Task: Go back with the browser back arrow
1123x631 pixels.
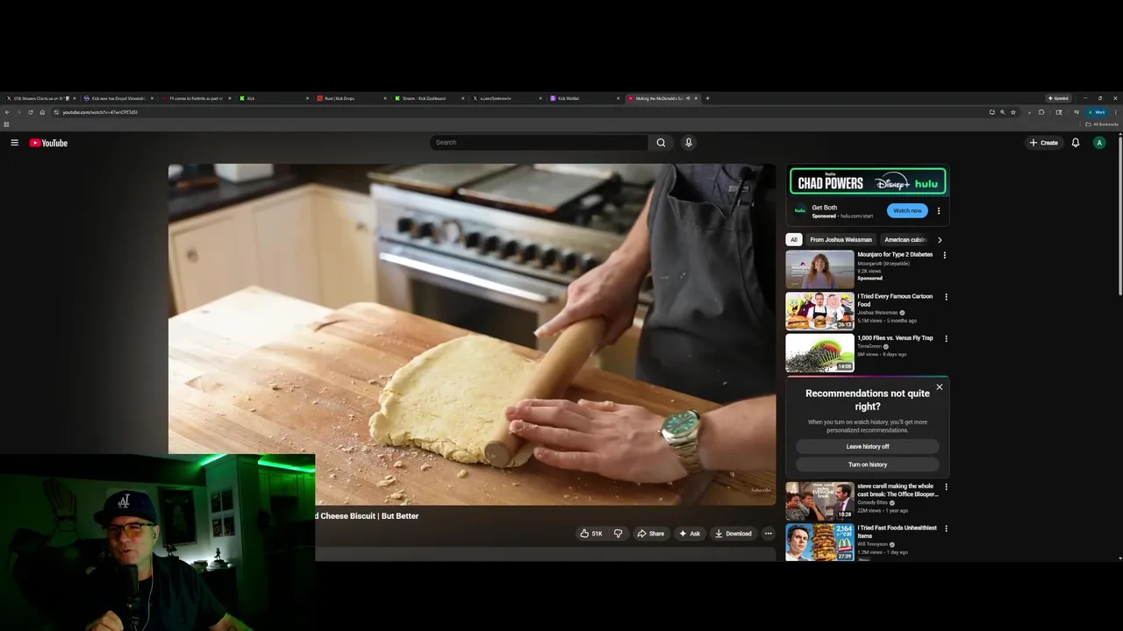Action: coord(7,112)
